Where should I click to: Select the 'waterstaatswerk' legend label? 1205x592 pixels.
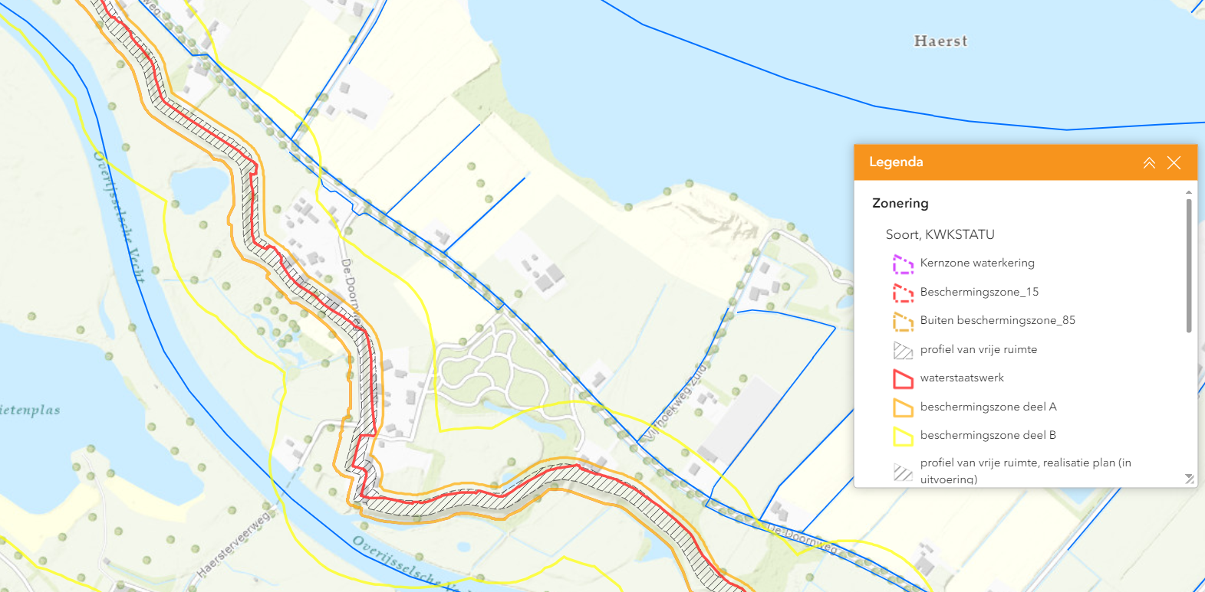pos(962,378)
